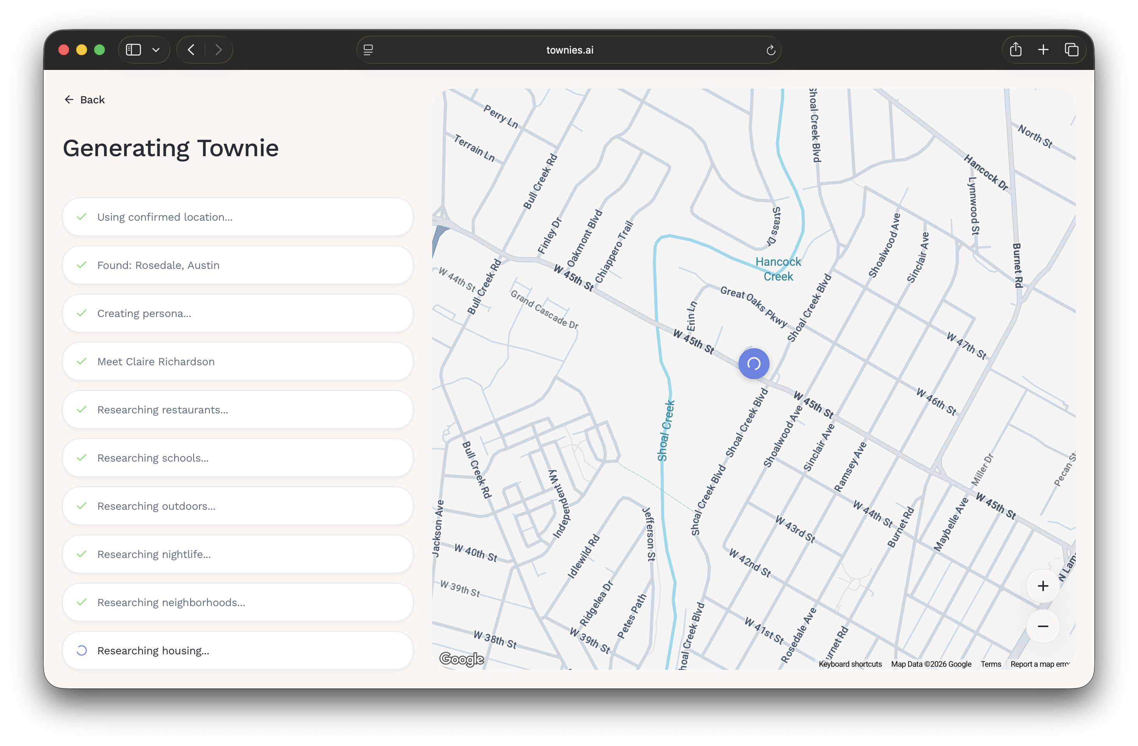1138x746 pixels.
Task: Click the 'Back' link with arrow
Action: (85, 99)
